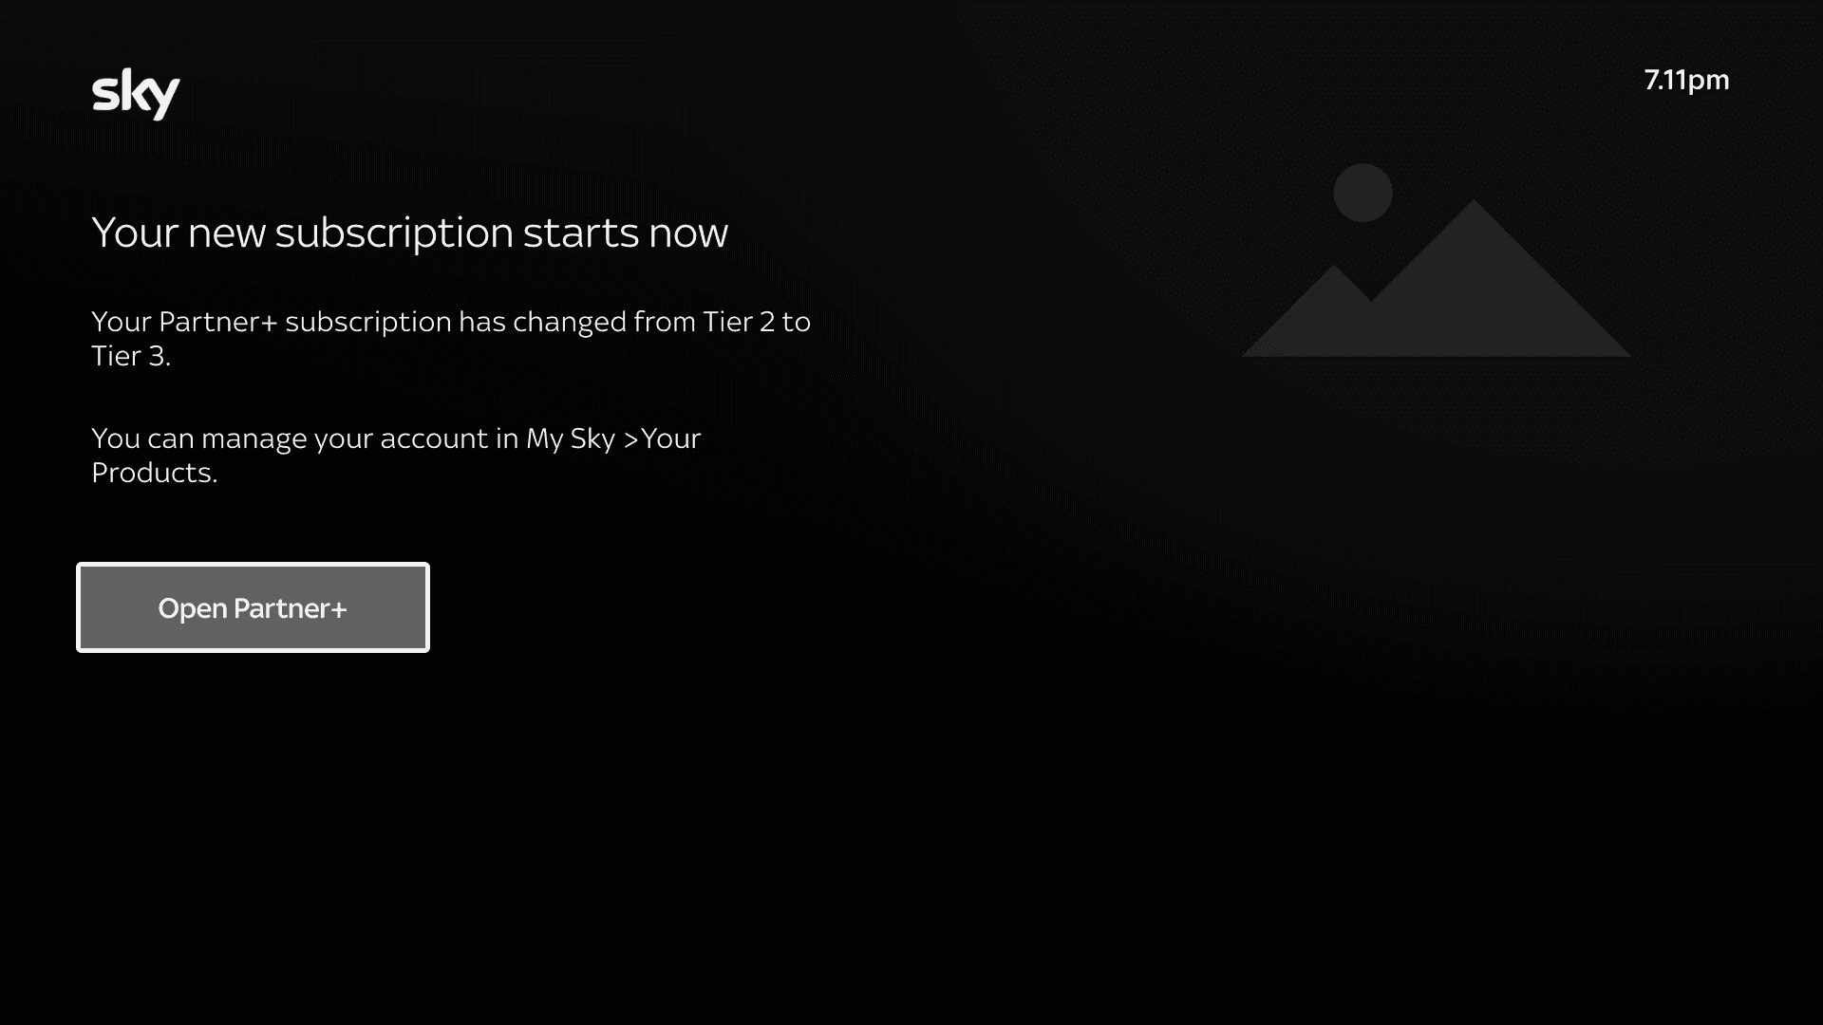1823x1025 pixels.
Task: Select the Open Partner+ button
Action: (x=253, y=607)
